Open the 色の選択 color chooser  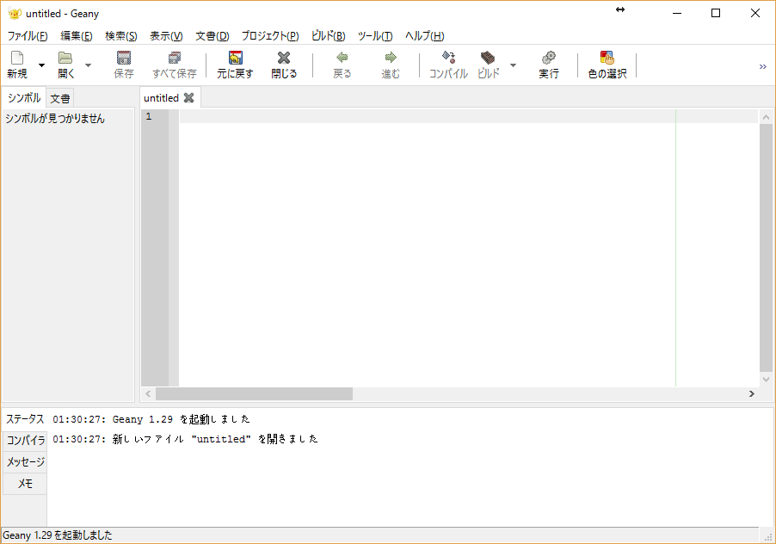(x=606, y=65)
